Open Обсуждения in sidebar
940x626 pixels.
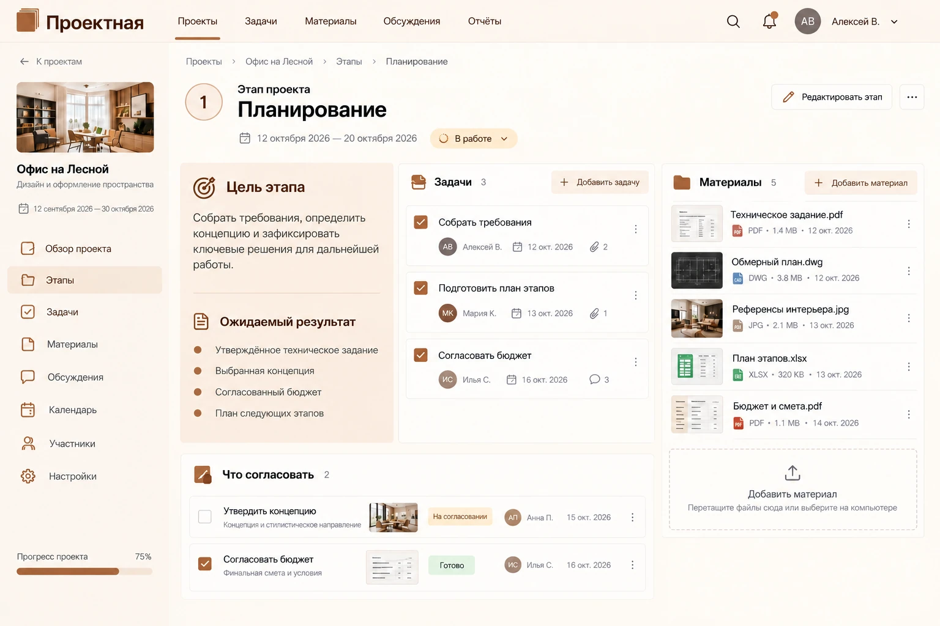[x=84, y=377]
